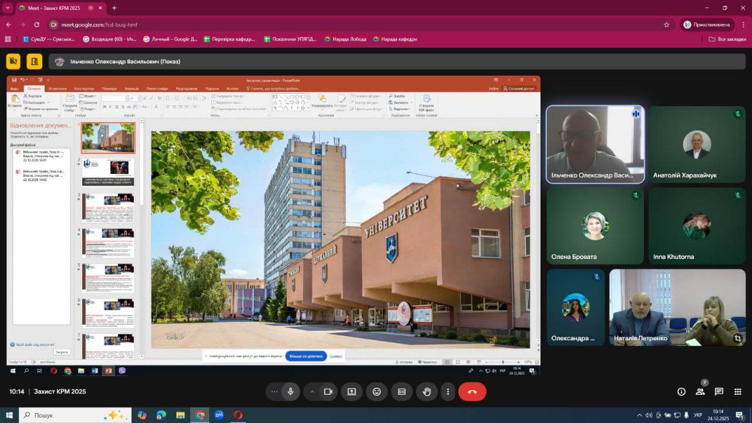Viewport: 752px width, 423px height.
Task: Open the raise hand control
Action: (x=427, y=392)
